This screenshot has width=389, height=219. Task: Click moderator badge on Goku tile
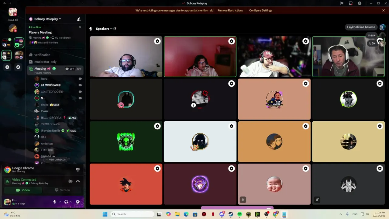click(157, 169)
